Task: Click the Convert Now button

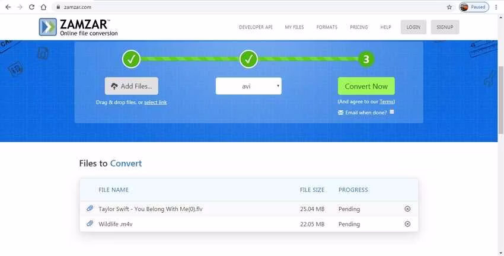Action: click(366, 86)
